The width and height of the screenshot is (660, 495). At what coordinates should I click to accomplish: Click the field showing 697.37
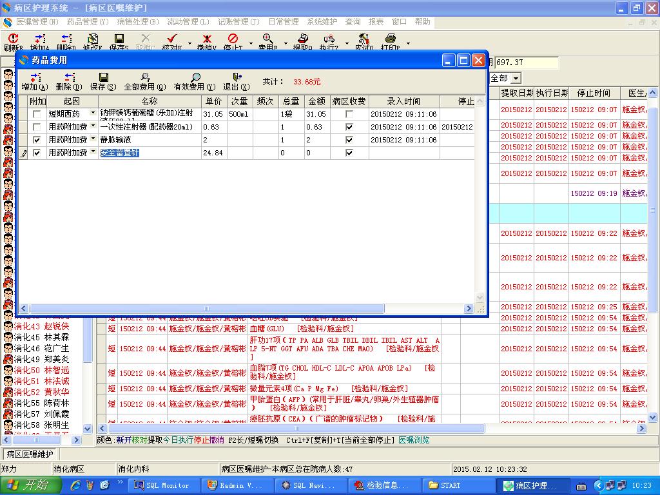tap(526, 63)
